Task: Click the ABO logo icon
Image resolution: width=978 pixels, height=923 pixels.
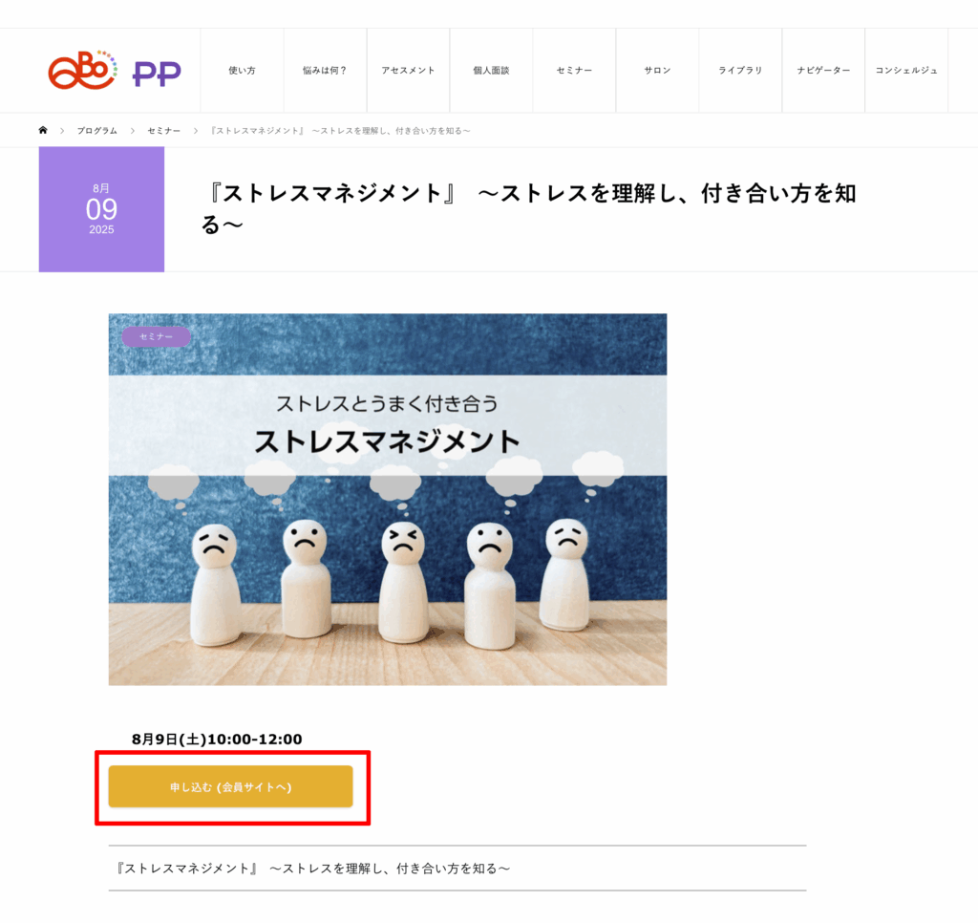Action: 83,71
